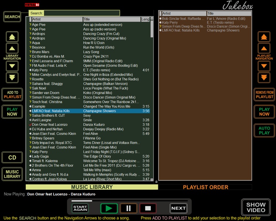The image size is (276, 221).
Task: Select Disco Dancer entry in playlist
Action: [x=205, y=27]
